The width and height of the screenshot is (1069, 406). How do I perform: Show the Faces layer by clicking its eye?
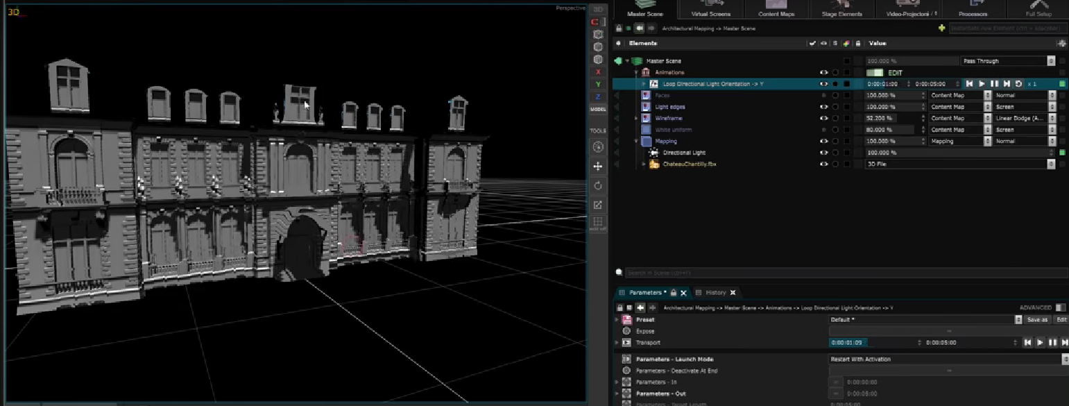823,95
